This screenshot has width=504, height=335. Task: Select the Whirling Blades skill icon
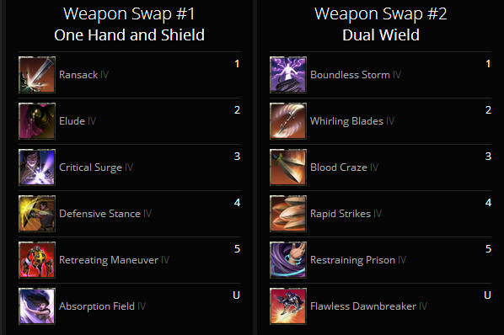tap(288, 121)
